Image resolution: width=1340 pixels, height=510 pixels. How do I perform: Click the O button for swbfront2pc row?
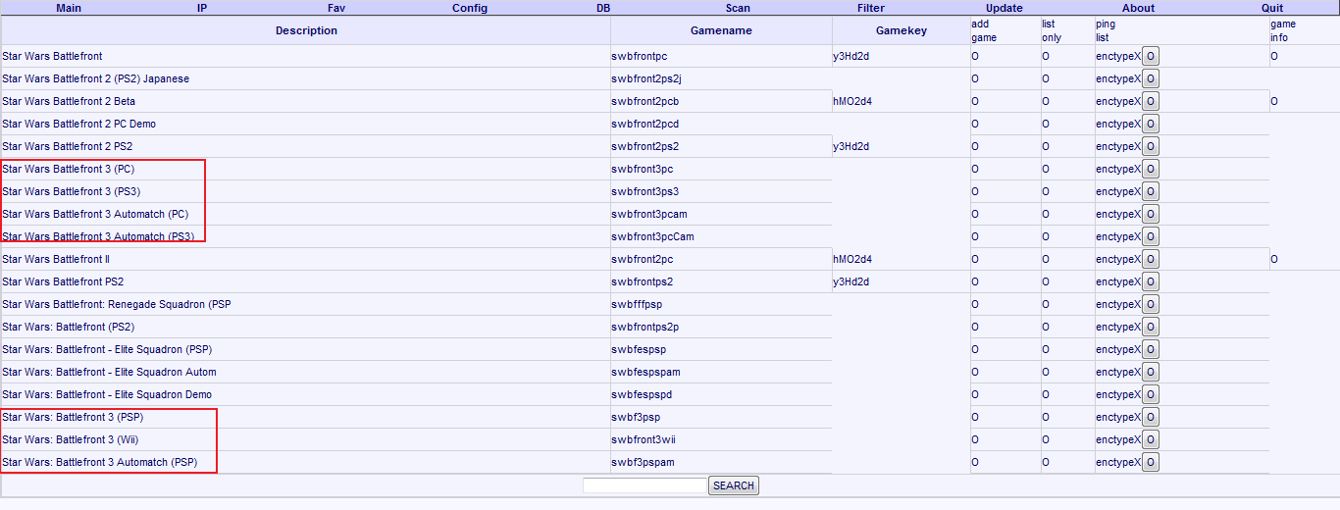1150,259
